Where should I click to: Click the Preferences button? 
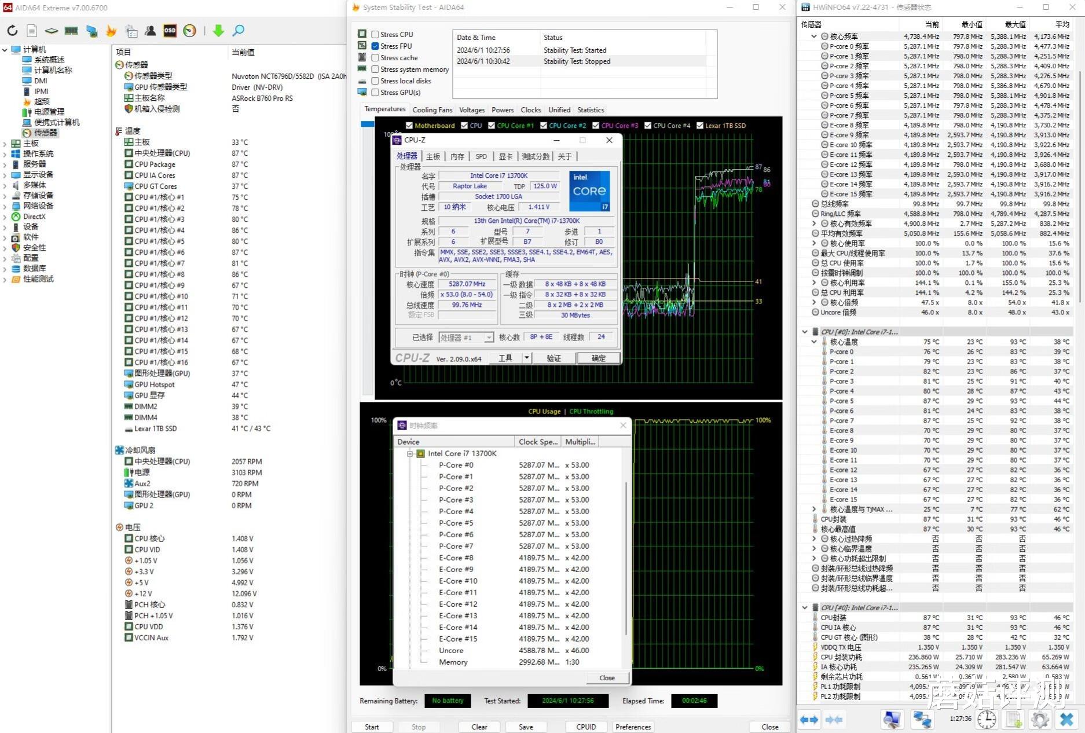pyautogui.click(x=633, y=727)
